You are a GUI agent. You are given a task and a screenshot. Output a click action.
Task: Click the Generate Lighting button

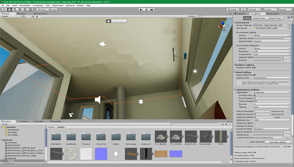pyautogui.click(x=278, y=142)
